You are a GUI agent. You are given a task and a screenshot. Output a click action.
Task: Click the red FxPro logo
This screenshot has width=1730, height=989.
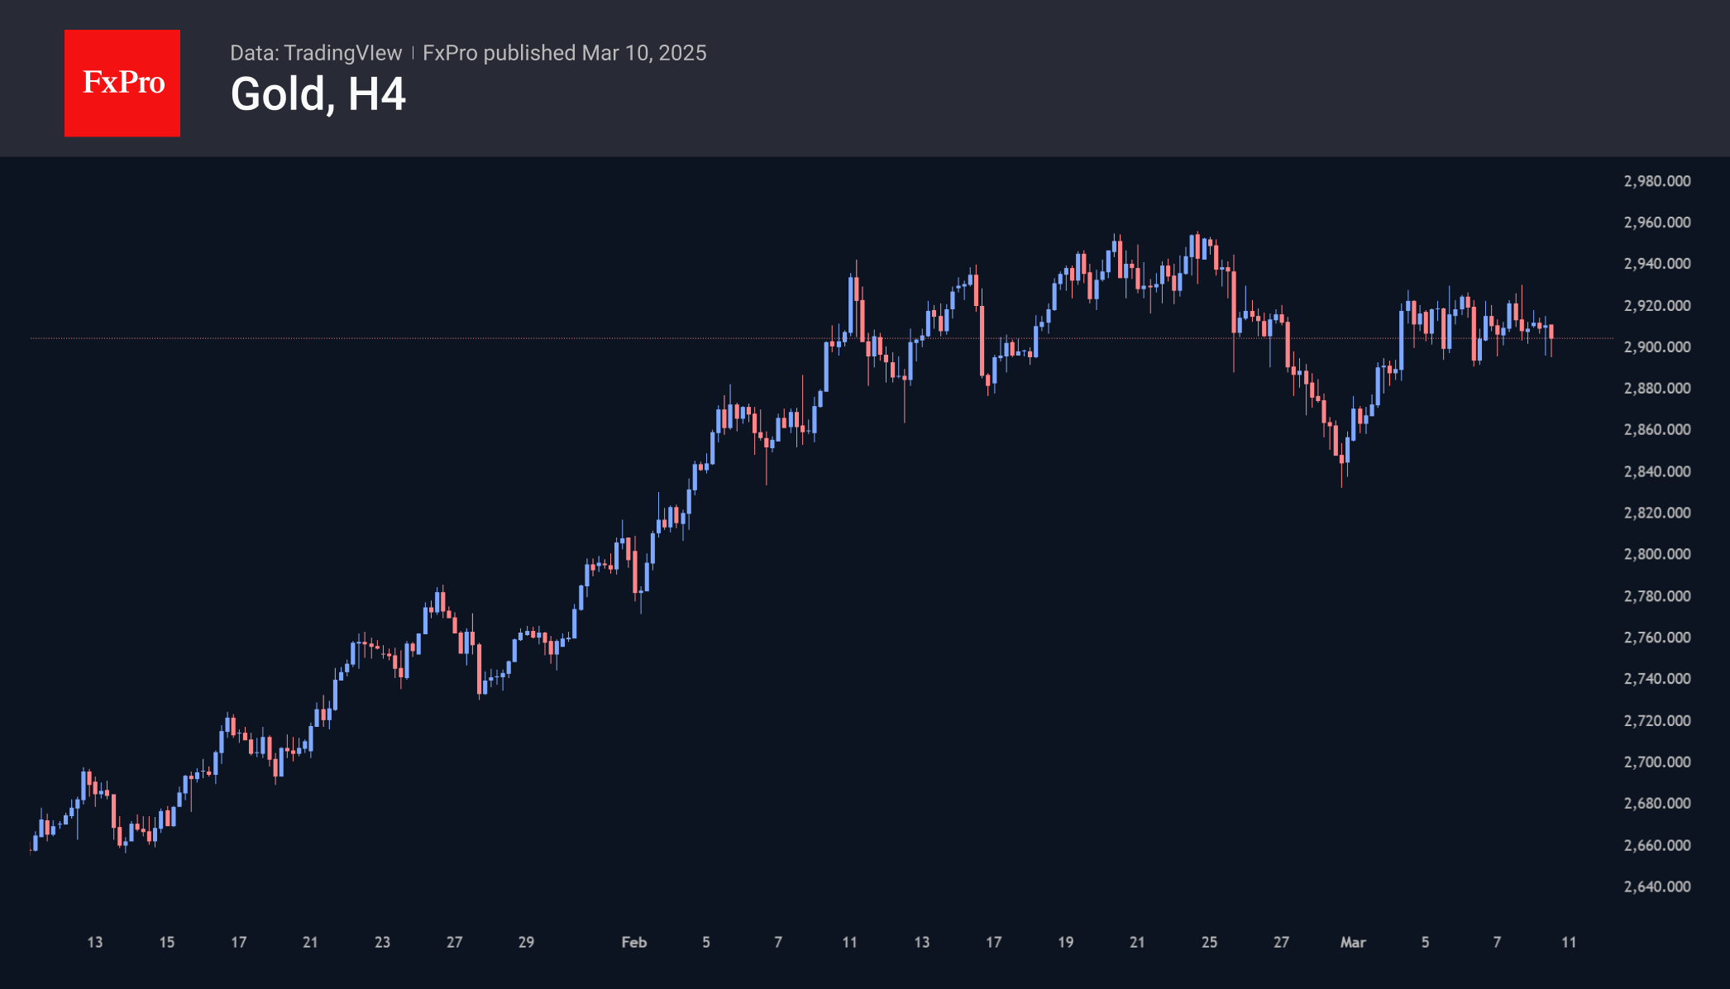tap(122, 83)
